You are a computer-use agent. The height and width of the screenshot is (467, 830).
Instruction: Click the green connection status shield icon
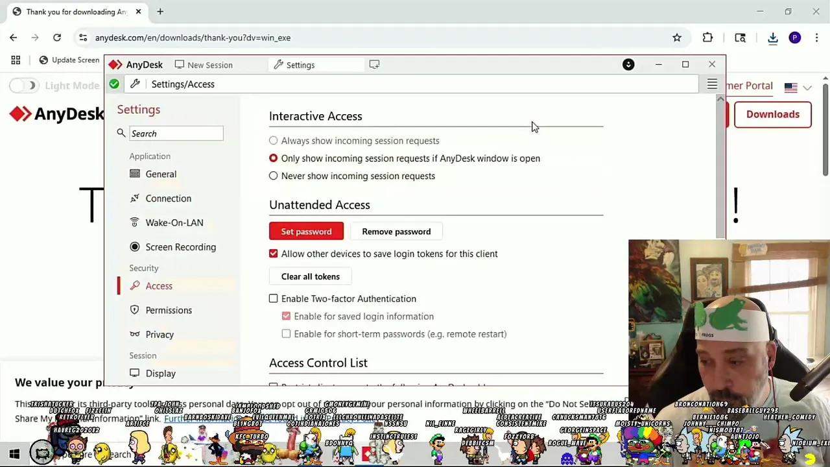pyautogui.click(x=114, y=84)
